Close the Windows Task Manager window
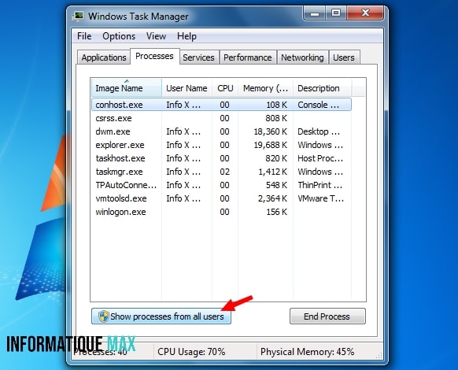The height and width of the screenshot is (370, 458). (365, 13)
